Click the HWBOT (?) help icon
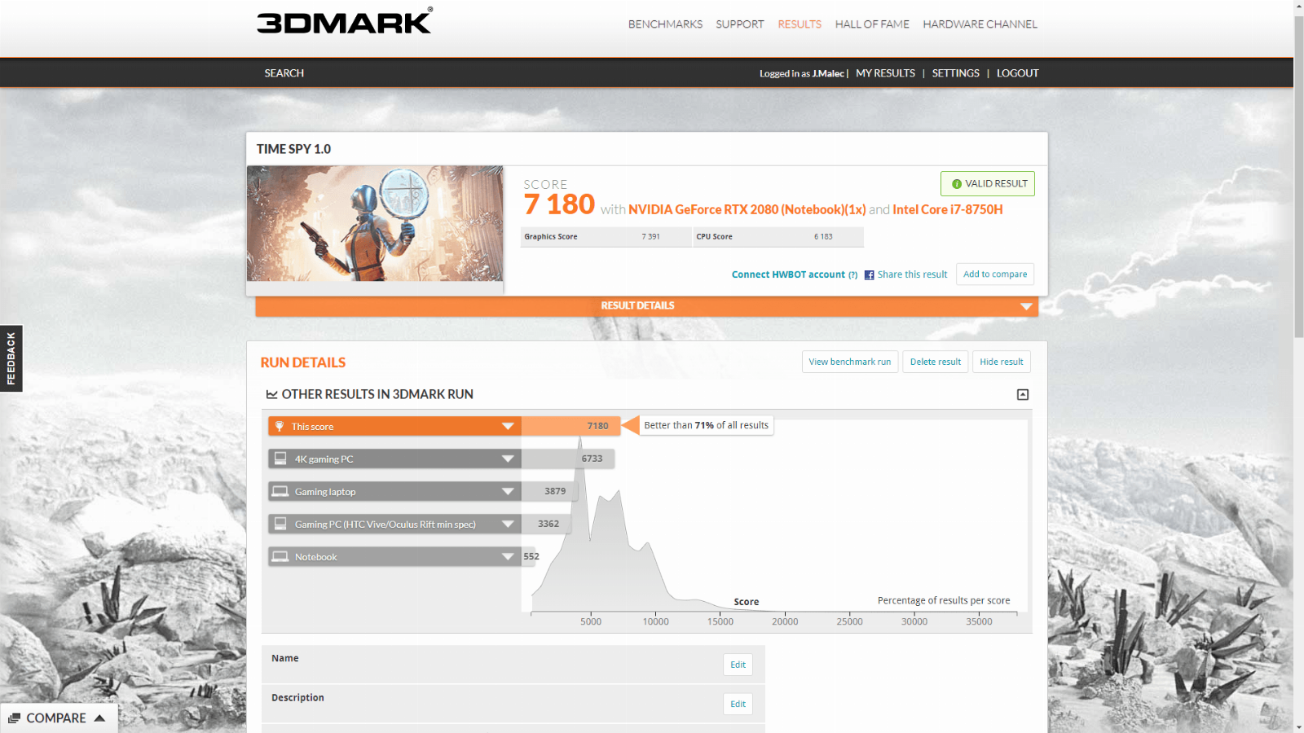 (x=852, y=275)
